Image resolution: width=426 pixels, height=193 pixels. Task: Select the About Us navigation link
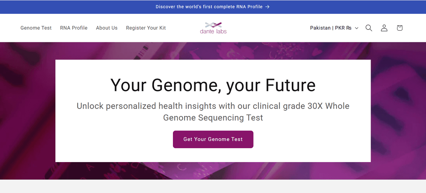pos(106,28)
